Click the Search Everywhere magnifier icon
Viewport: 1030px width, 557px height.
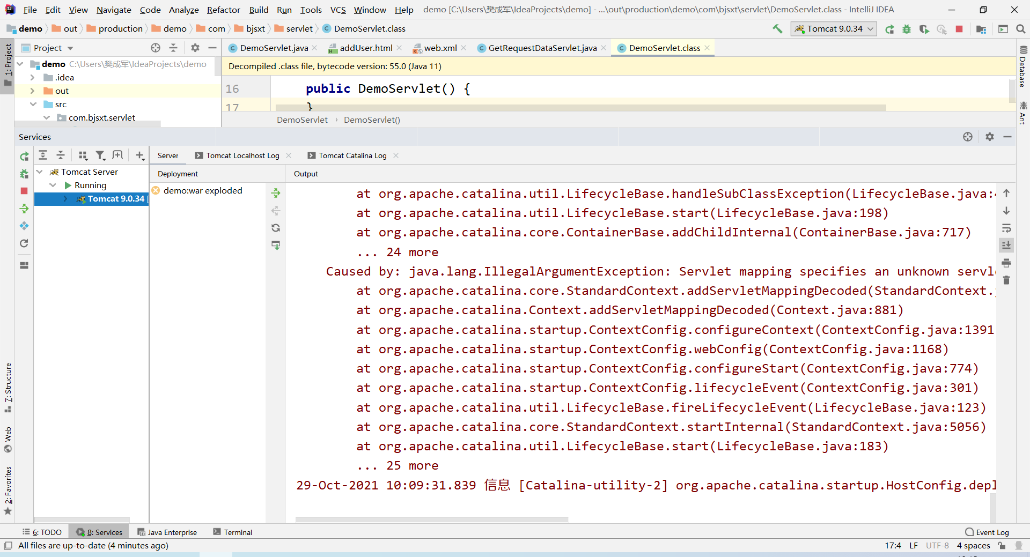1021,29
